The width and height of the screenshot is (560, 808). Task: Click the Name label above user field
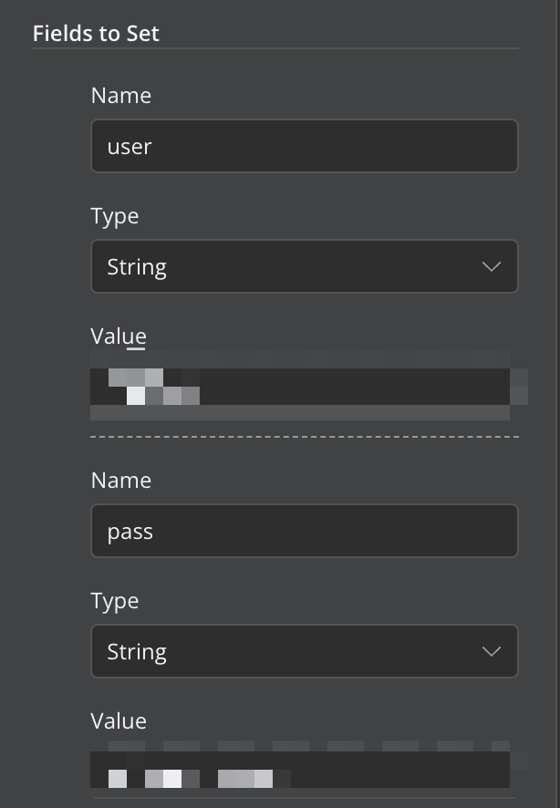(x=120, y=96)
